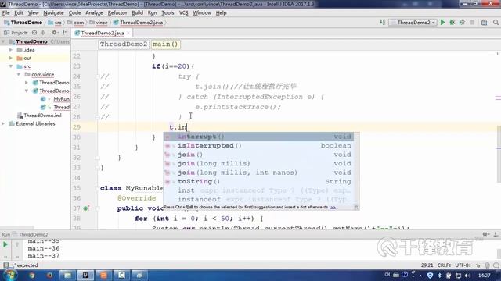
Task: Click the inspector hector icon in status bar
Action: pyautogui.click(x=487, y=265)
